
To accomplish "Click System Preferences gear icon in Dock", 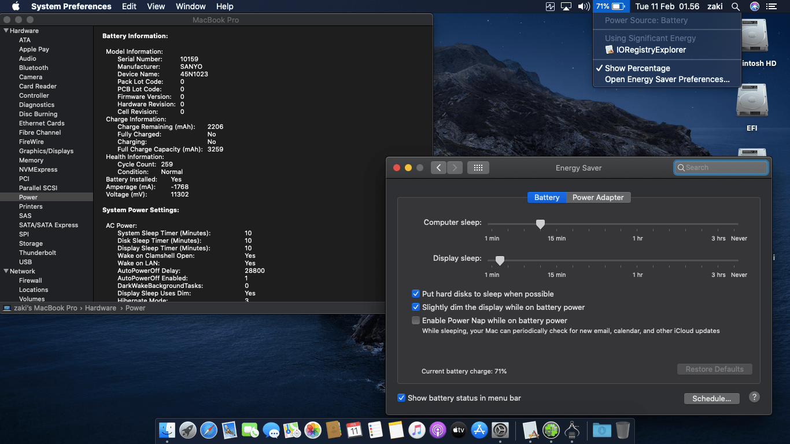I will [x=500, y=430].
